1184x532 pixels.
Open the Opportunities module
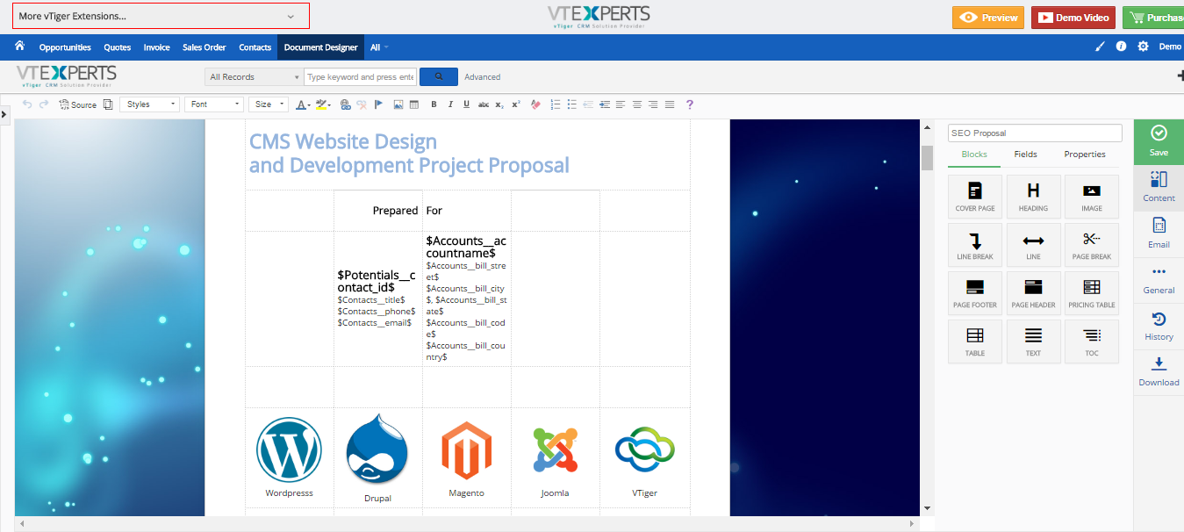point(65,47)
